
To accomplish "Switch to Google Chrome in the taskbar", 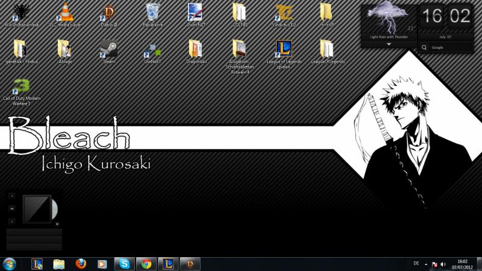I will coord(145,264).
